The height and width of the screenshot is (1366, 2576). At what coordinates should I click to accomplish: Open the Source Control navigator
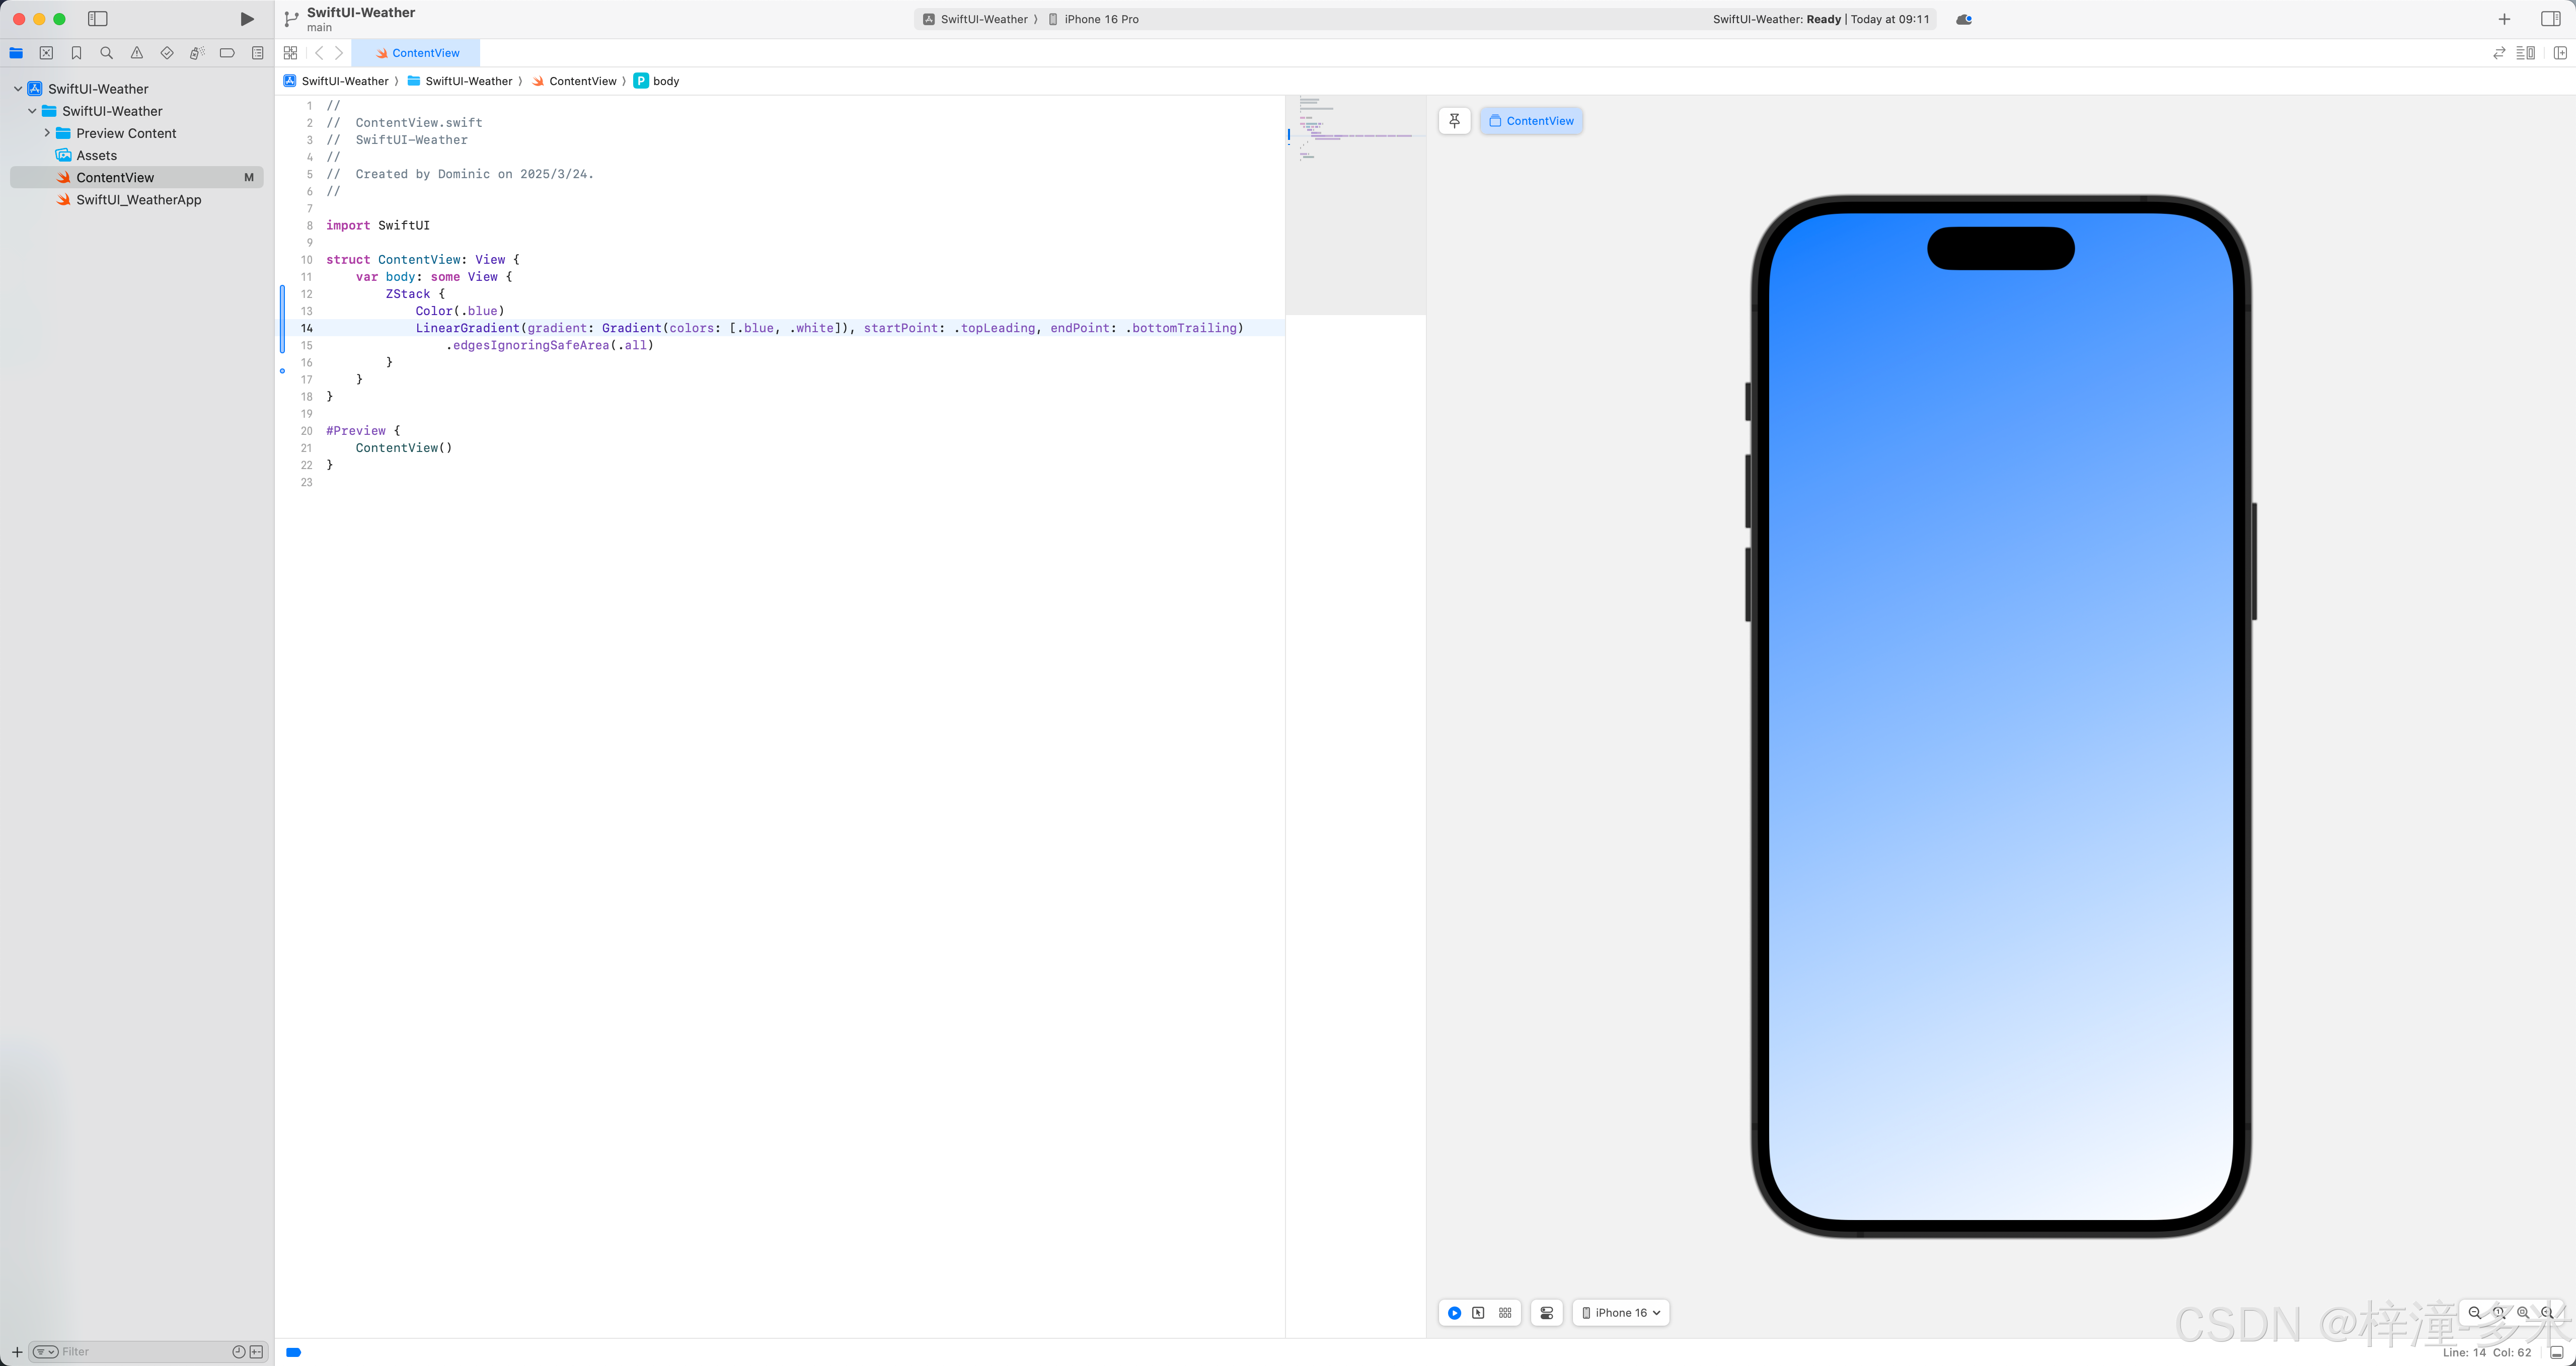coord(46,53)
